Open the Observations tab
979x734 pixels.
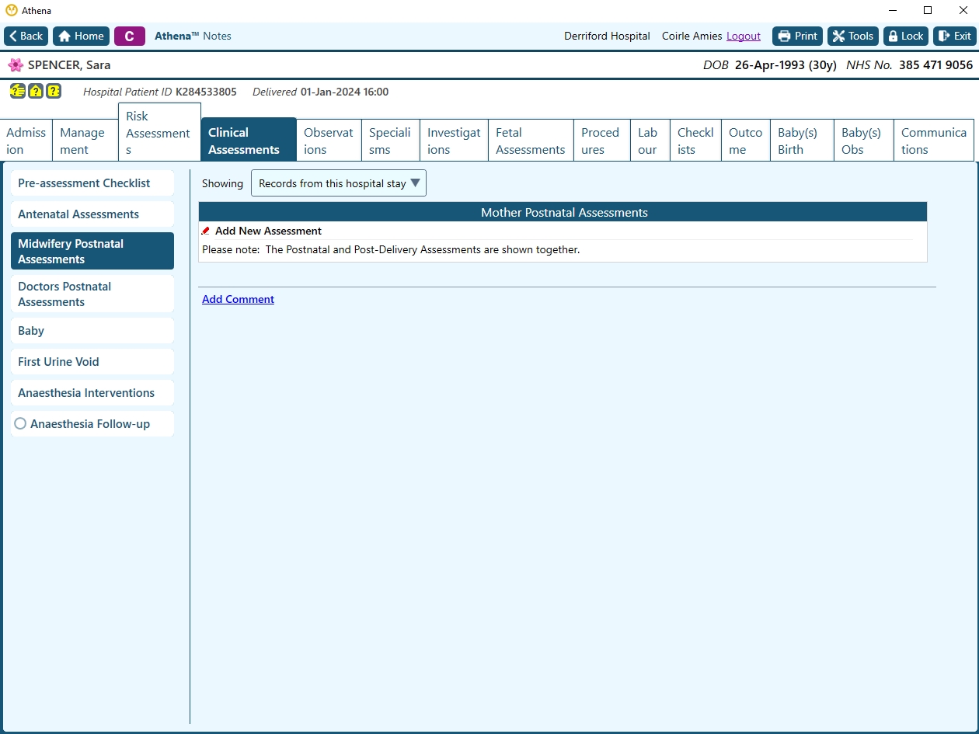[x=329, y=141]
